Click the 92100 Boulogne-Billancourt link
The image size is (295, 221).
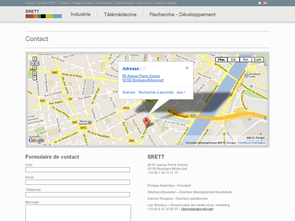pos(143,80)
